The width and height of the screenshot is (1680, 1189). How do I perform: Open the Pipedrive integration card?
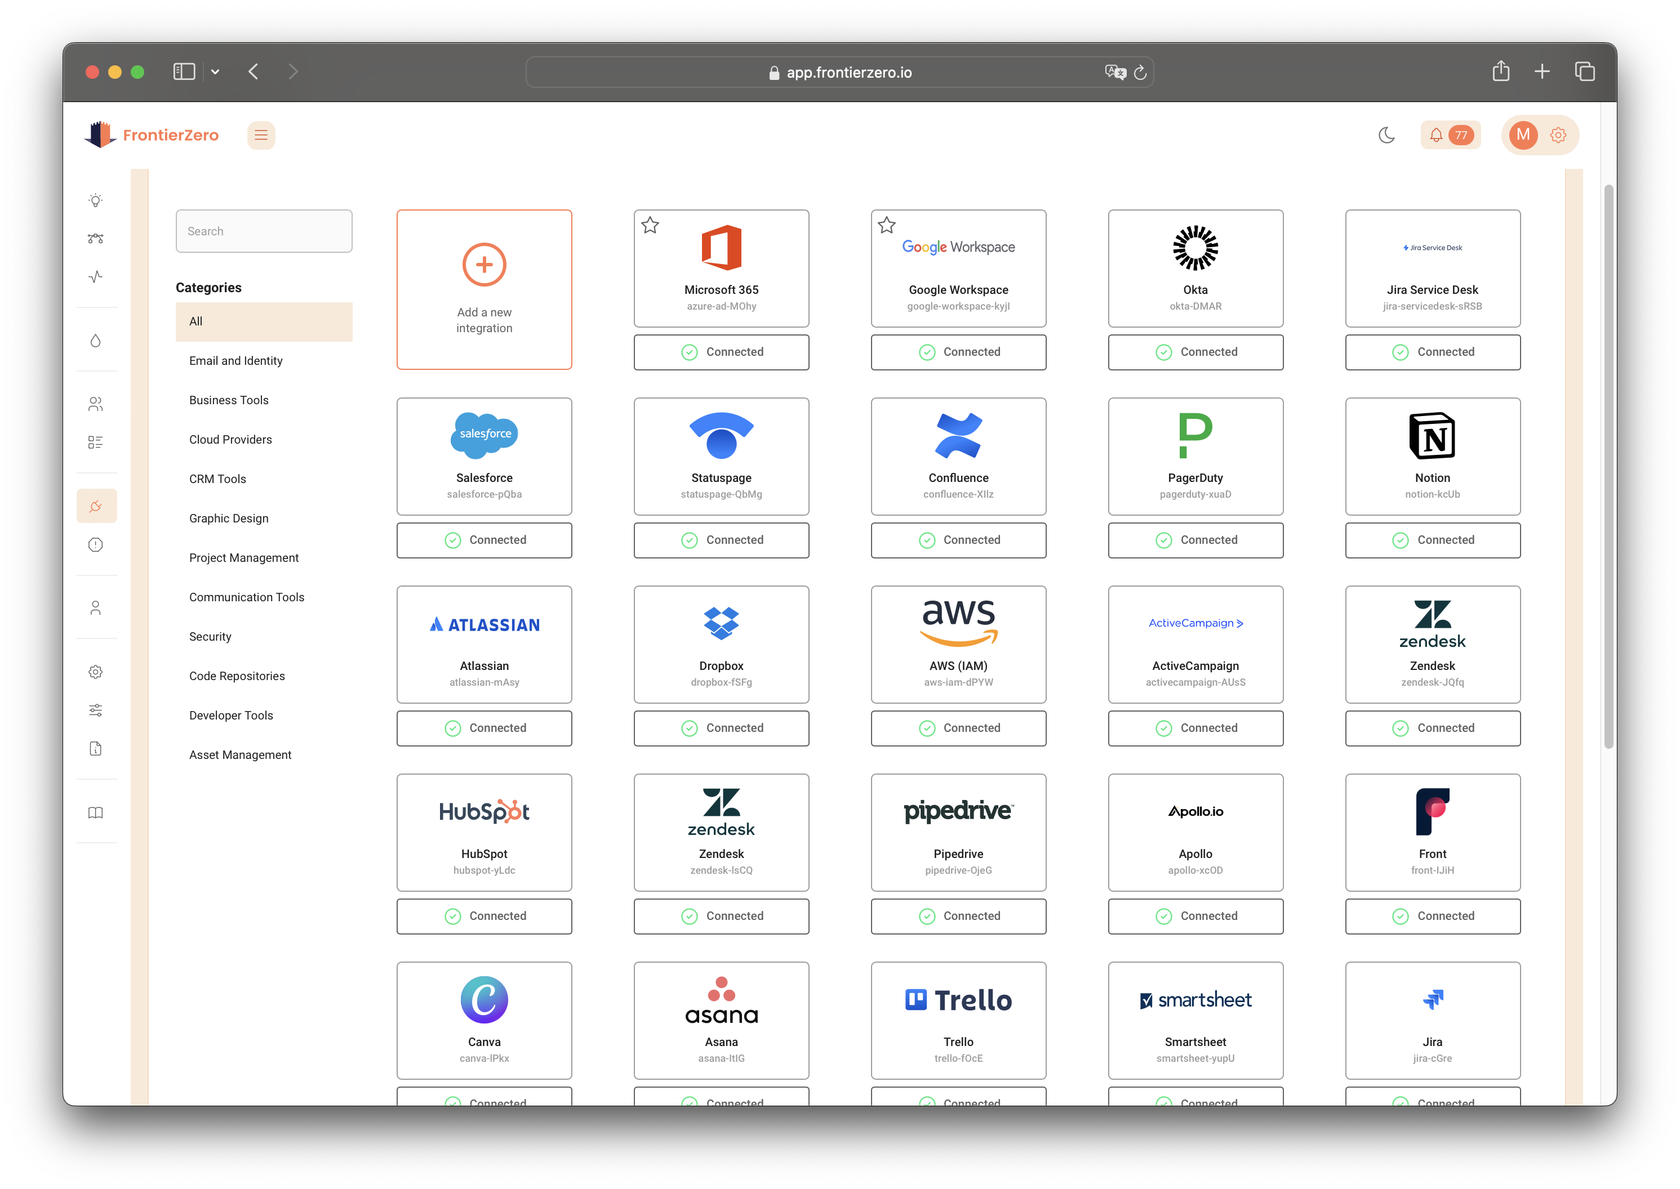click(958, 833)
